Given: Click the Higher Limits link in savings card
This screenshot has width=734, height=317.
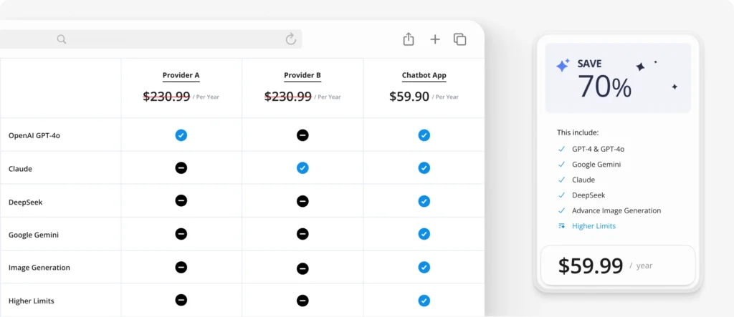Looking at the screenshot, I should (x=594, y=226).
